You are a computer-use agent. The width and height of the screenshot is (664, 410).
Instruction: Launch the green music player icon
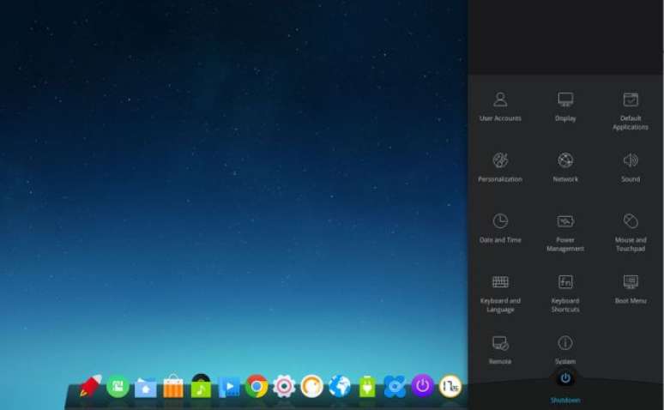point(201,386)
